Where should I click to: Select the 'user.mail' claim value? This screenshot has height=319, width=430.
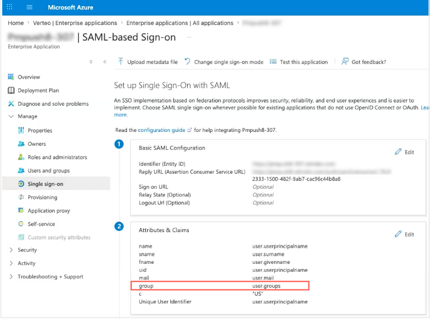pyautogui.click(x=263, y=278)
